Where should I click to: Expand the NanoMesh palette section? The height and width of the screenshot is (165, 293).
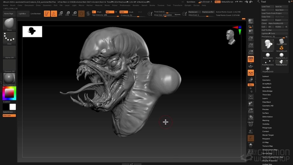[267, 87]
